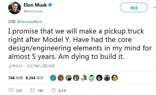View the 8,254 喜欢 likes list

[x=35, y=78]
